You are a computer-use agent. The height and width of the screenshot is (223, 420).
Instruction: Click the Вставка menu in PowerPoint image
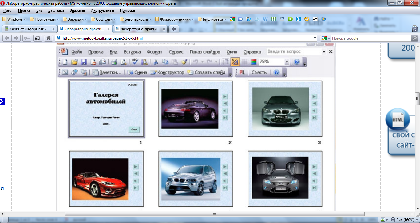click(x=132, y=52)
